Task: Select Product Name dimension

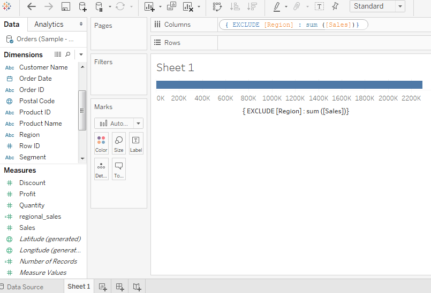Action: 41,124
